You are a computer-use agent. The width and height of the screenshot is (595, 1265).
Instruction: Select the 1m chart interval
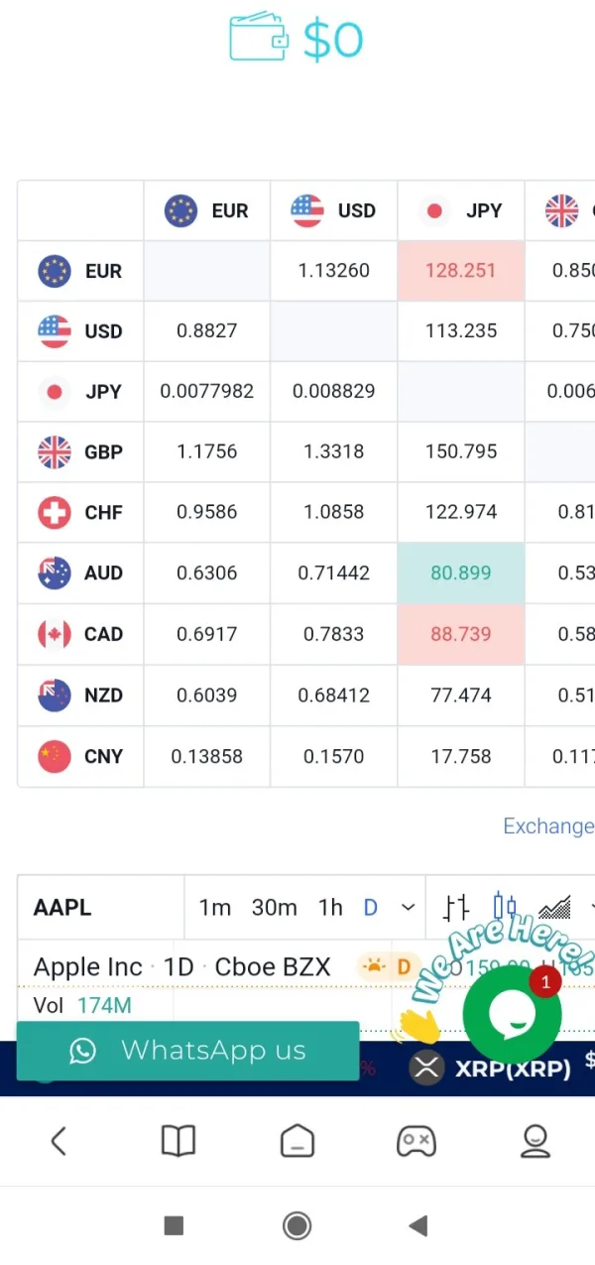[x=215, y=907]
